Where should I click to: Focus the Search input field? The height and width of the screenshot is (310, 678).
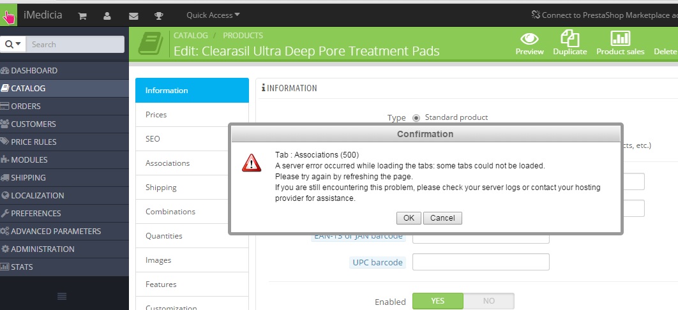point(75,45)
